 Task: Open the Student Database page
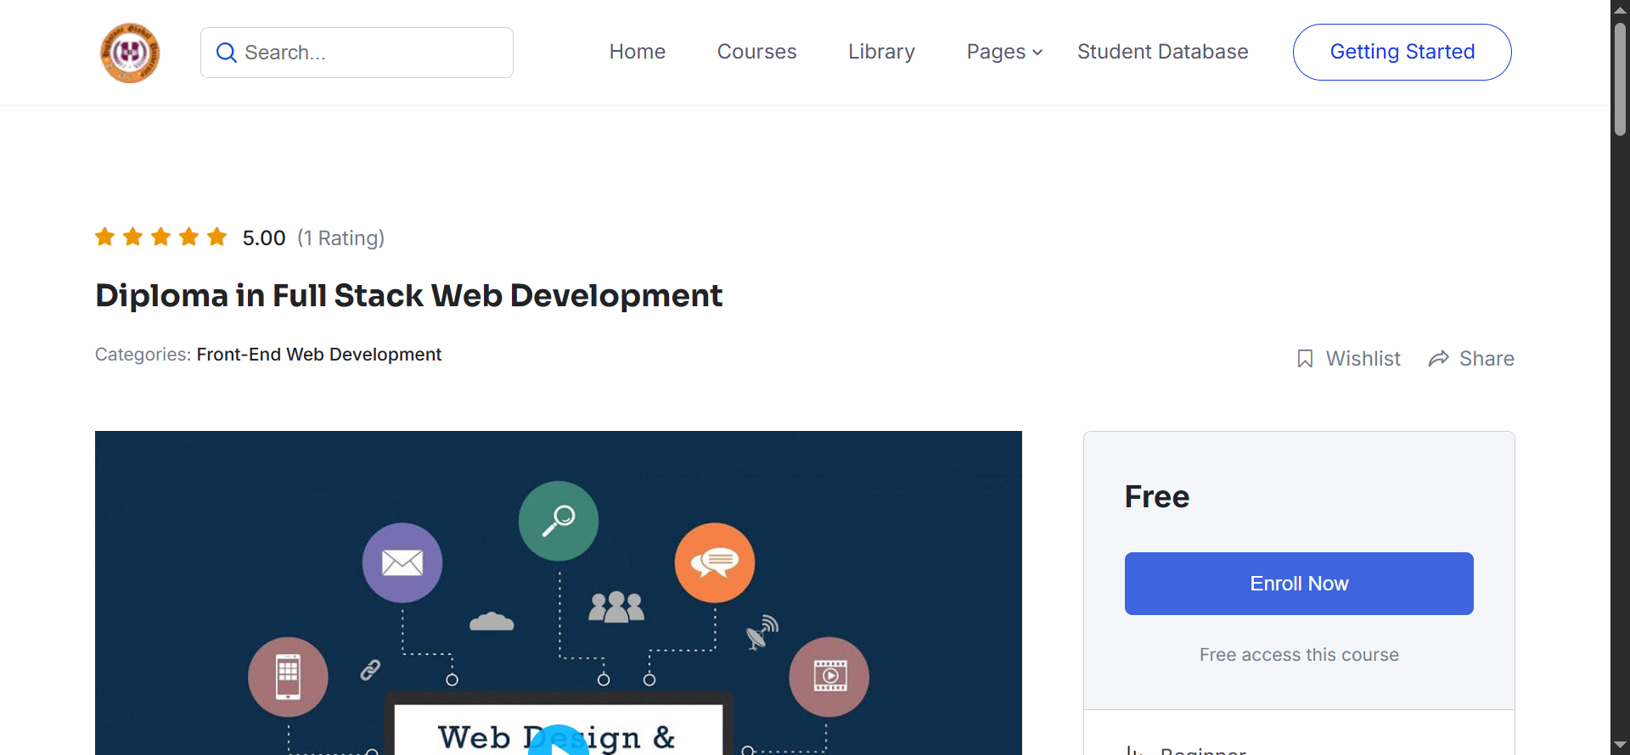[1162, 52]
